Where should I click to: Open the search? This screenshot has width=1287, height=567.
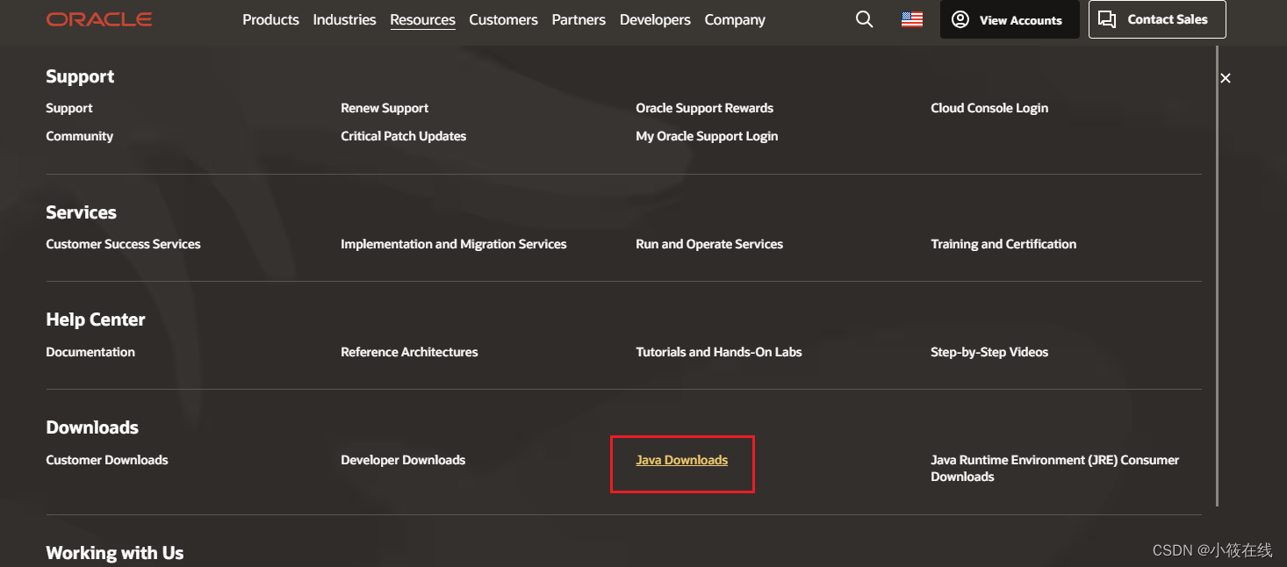click(864, 18)
